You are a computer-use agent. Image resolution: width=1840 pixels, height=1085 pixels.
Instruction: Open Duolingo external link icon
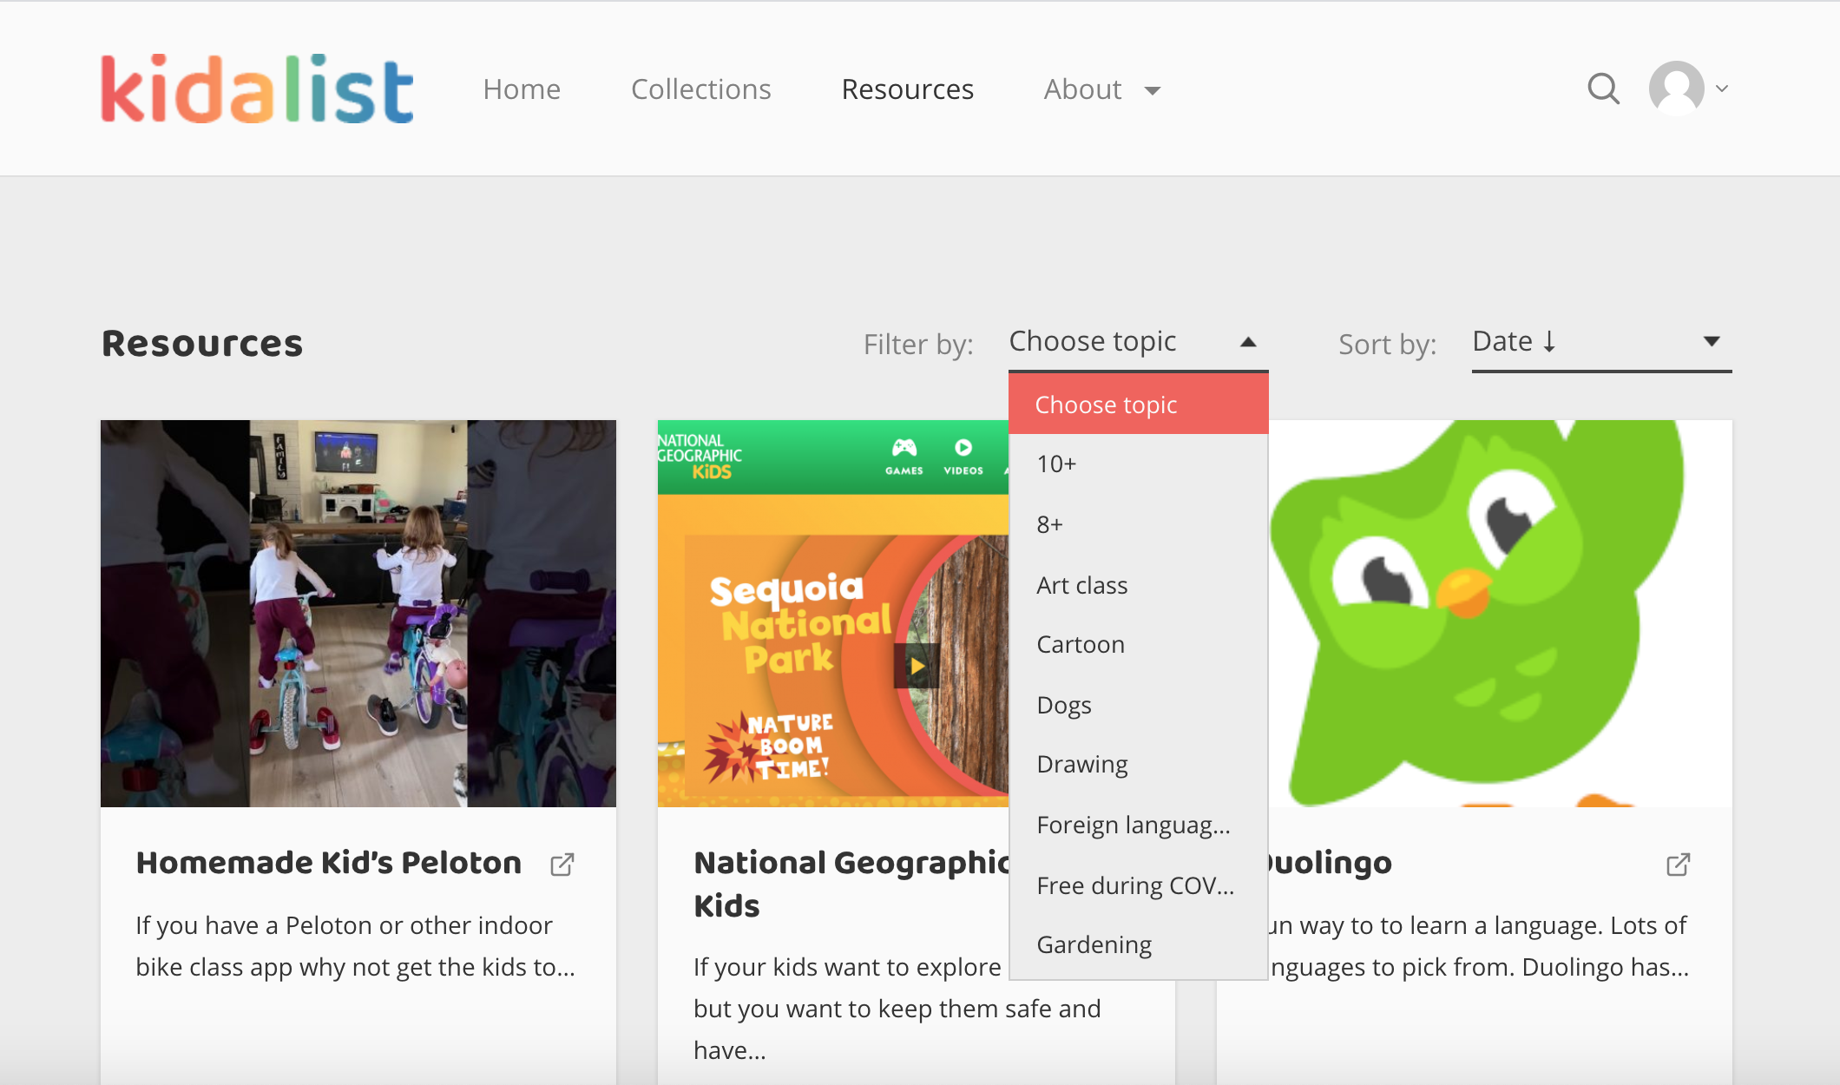coord(1678,865)
